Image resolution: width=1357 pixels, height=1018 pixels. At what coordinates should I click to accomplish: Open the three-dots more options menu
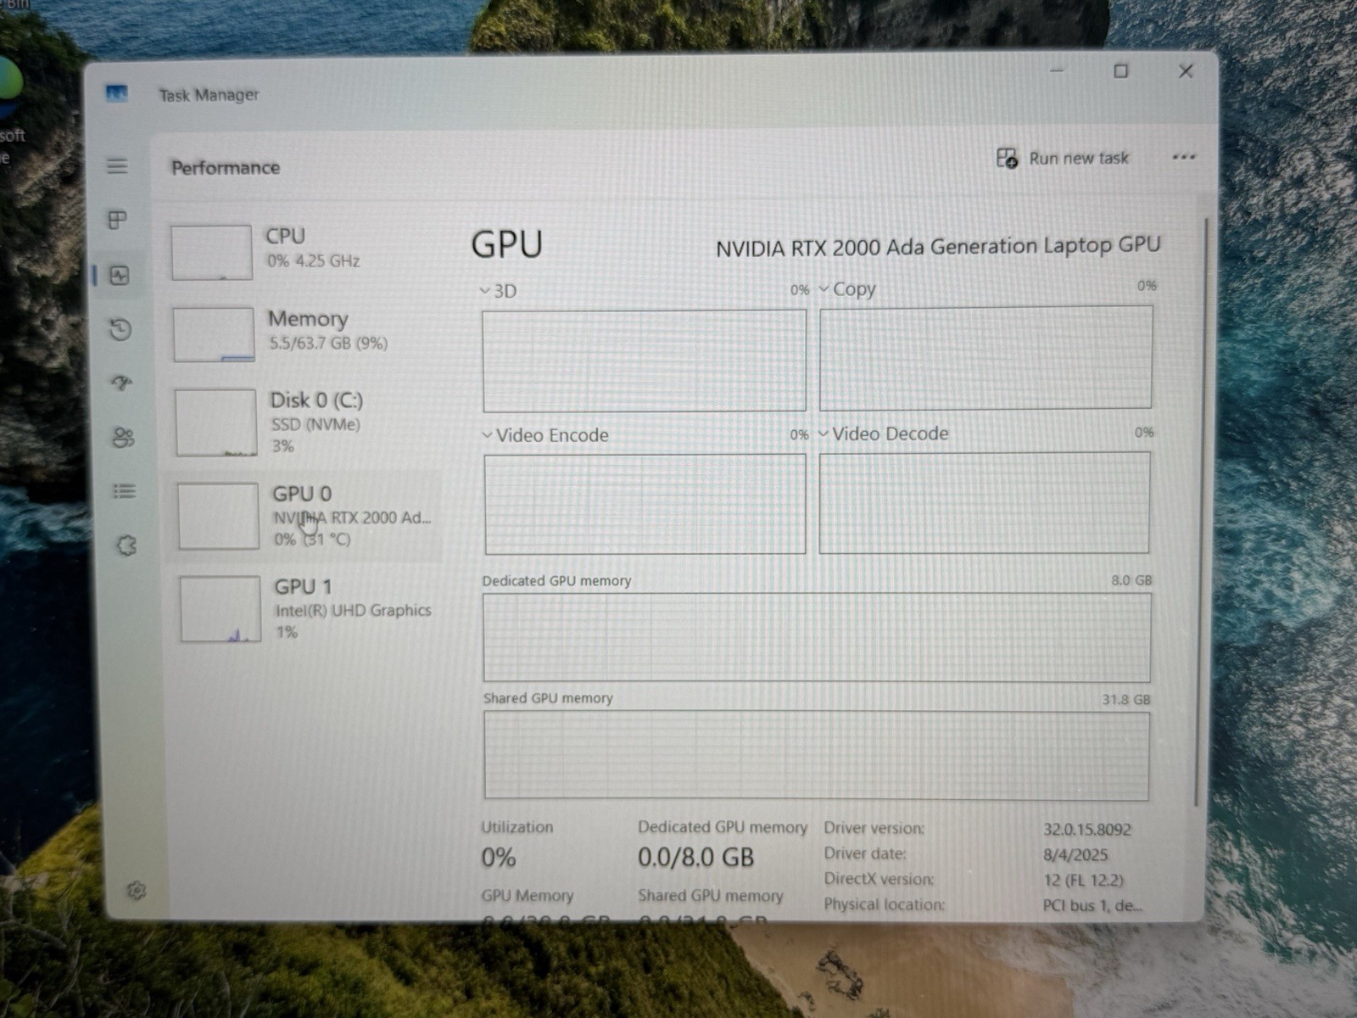pos(1183,157)
